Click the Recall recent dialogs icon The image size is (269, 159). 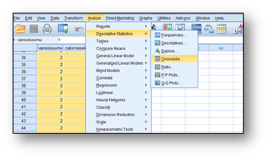click(x=63, y=29)
